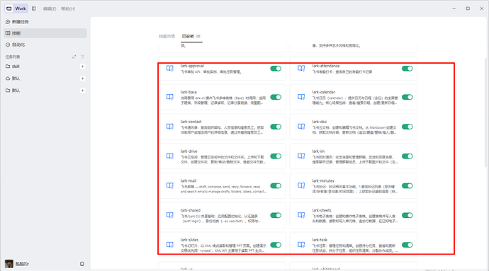The height and width of the screenshot is (271, 489).
Task: Click the vertical scrollbar of the skills list
Action: point(485,113)
